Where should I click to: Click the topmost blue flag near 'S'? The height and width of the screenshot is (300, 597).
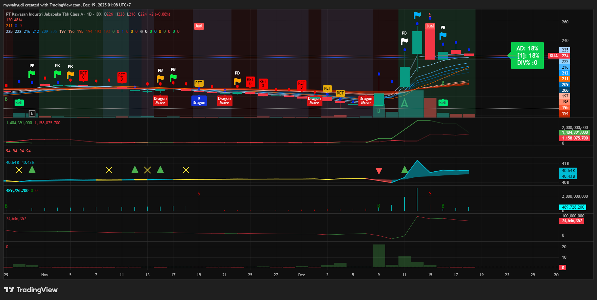pos(417,15)
